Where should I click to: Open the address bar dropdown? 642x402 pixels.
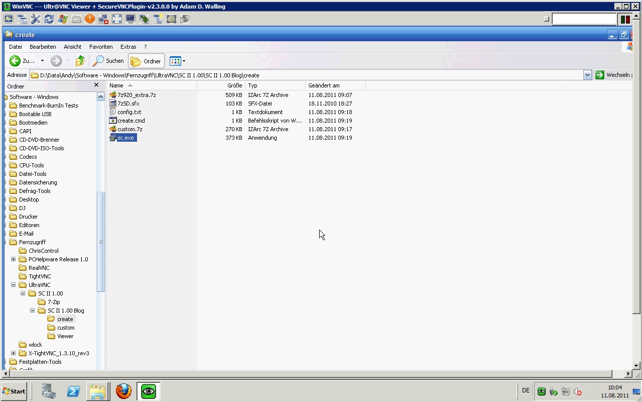tap(587, 75)
